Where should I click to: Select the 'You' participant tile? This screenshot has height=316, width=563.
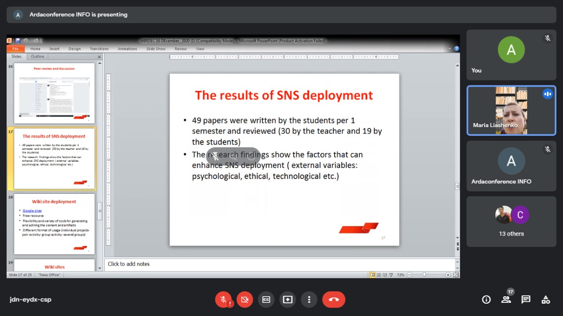coord(511,55)
